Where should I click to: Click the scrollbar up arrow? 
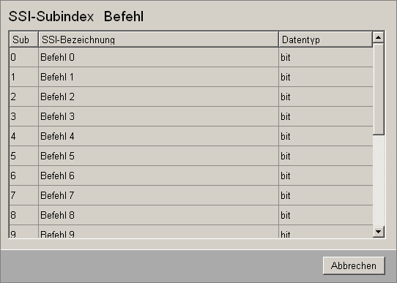click(378, 37)
